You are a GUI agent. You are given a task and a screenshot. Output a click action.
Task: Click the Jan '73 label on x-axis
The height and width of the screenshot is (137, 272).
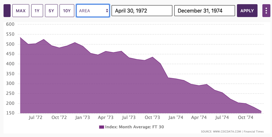pyautogui.click(x=82, y=118)
